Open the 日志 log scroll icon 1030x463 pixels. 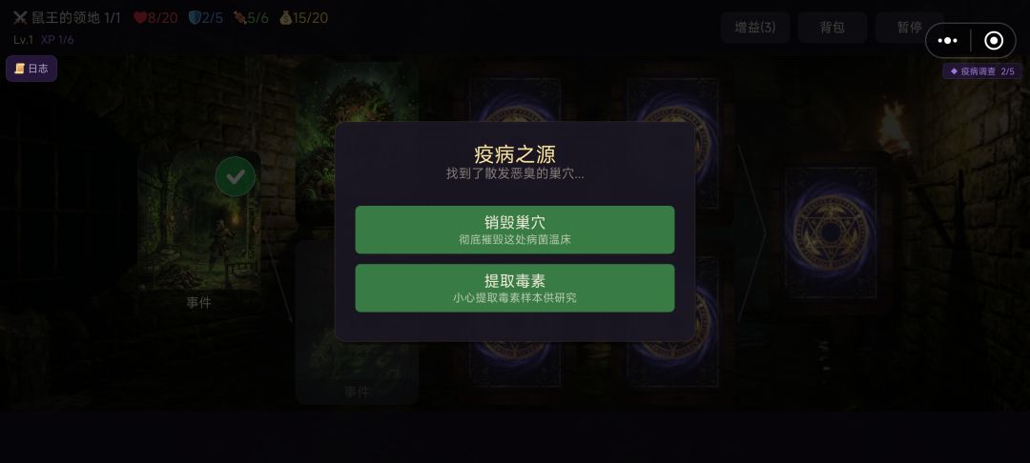tap(31, 69)
